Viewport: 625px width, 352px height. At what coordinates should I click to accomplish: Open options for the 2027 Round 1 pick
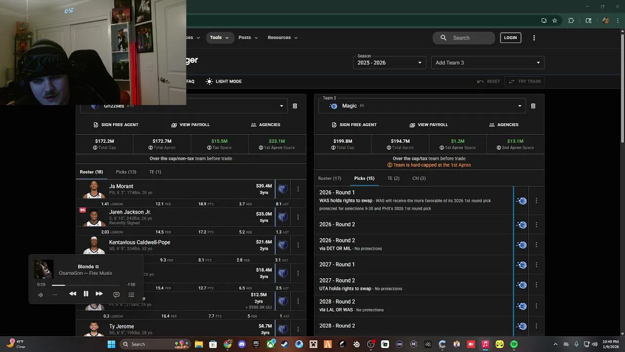point(536,265)
